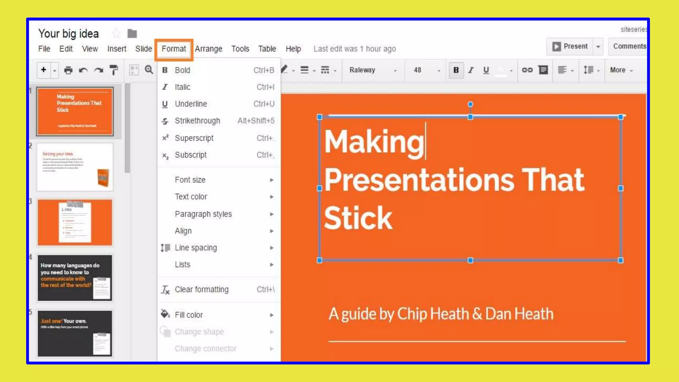The height and width of the screenshot is (382, 679).
Task: Toggle the Bold toolbar button
Action: [456, 70]
